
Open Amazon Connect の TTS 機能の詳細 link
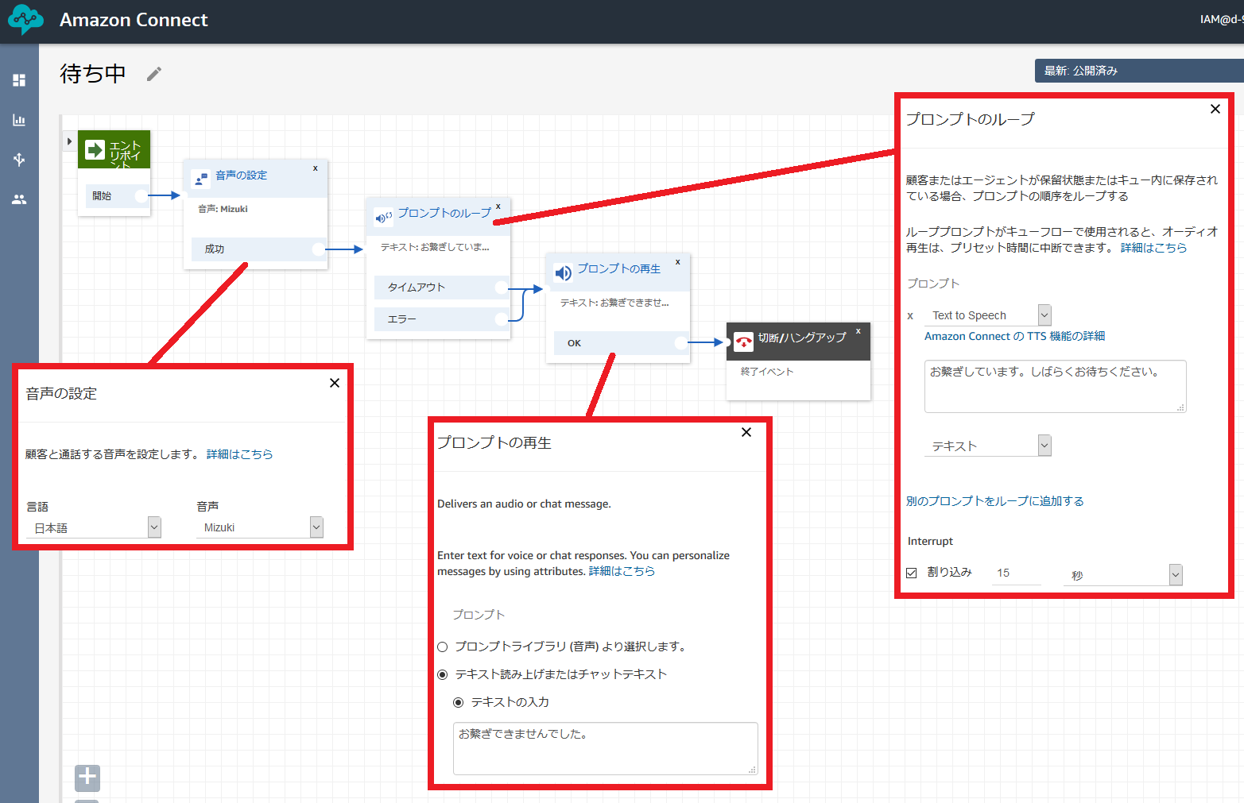point(1014,336)
